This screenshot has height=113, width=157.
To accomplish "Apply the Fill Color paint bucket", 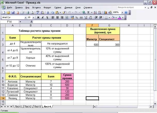I will (x=113, y=17).
